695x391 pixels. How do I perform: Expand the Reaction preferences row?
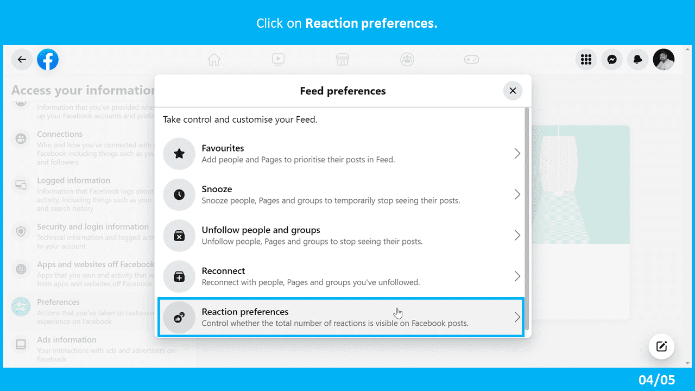point(341,317)
